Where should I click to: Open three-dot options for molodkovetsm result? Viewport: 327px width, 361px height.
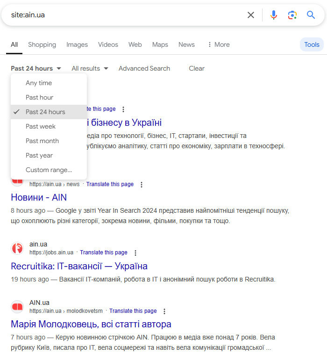point(164,311)
